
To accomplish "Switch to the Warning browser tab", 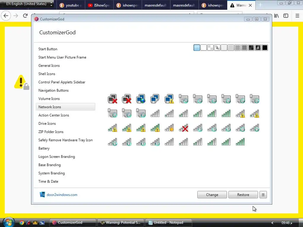I will [241, 5].
